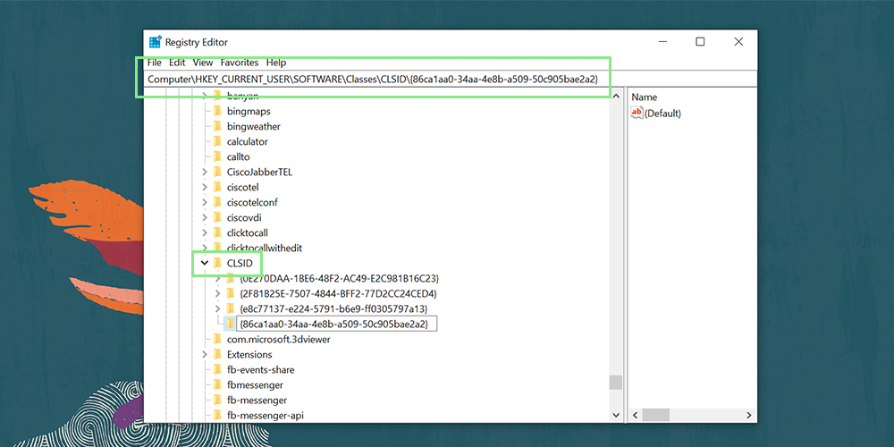Viewport: 894px width, 447px height.
Task: Select the ciscotel folder icon
Action: coord(216,187)
